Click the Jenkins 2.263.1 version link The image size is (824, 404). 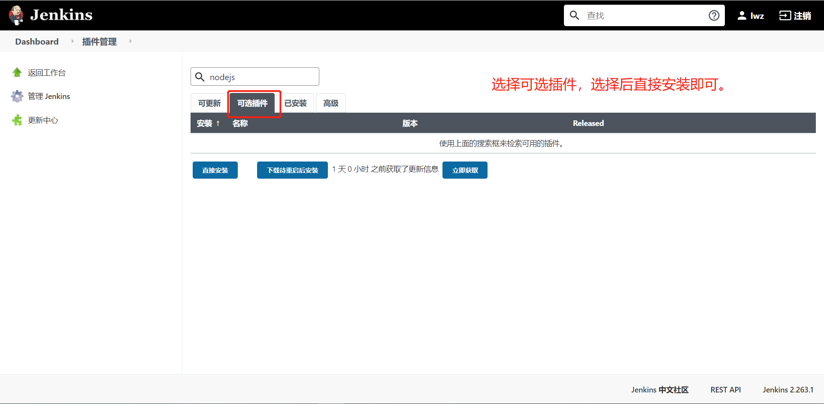[x=788, y=390]
